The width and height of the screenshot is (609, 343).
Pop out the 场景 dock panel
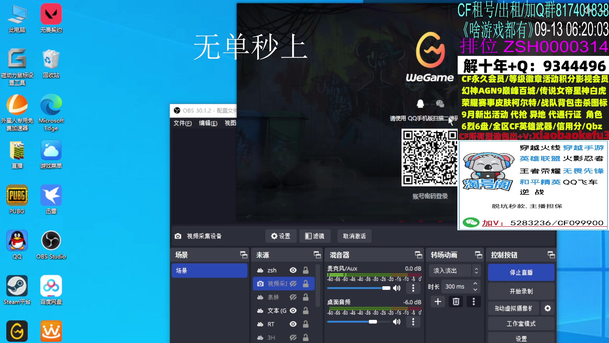click(244, 255)
